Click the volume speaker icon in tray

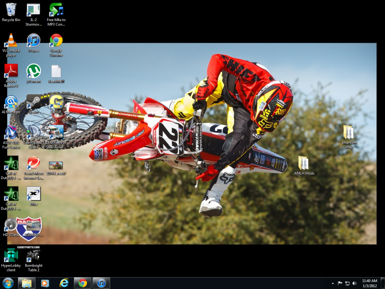pyautogui.click(x=354, y=283)
